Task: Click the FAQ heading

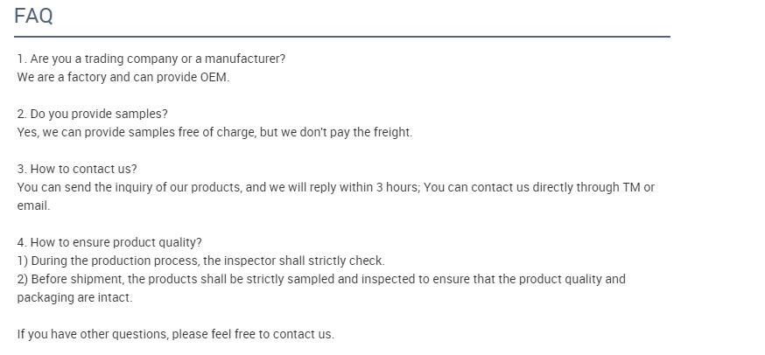Action: pos(33,16)
